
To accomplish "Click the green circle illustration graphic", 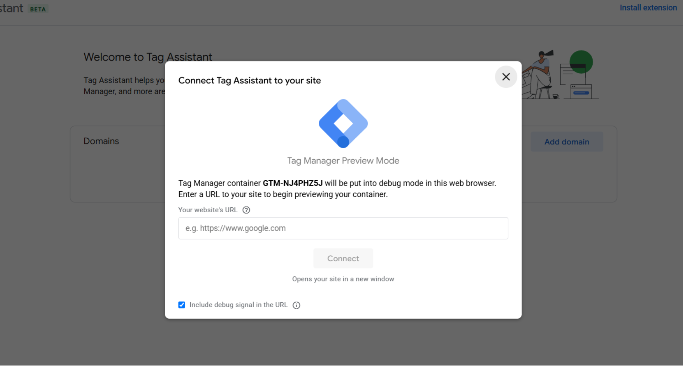I will 581,62.
